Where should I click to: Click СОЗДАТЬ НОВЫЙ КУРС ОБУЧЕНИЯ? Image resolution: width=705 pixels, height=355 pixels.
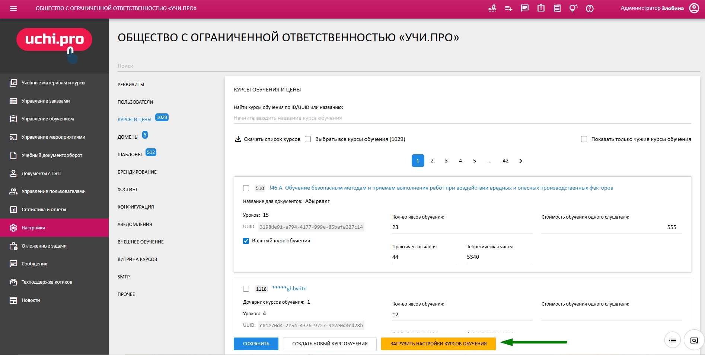(x=330, y=344)
